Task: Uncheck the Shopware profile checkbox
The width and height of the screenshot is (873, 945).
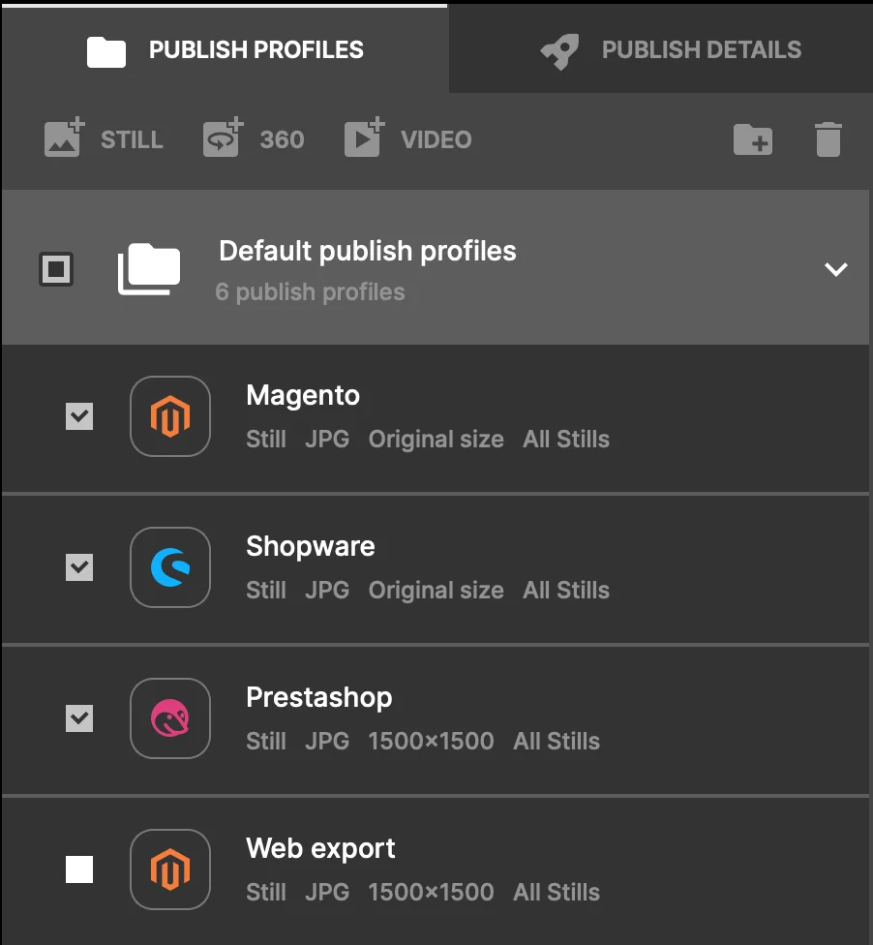Action: point(79,567)
